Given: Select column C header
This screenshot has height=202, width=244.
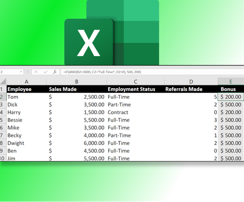Looking at the screenshot, I should 135,82.
